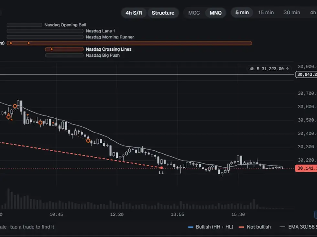Click the 30,400 price axis label

pyautogui.click(x=307, y=133)
